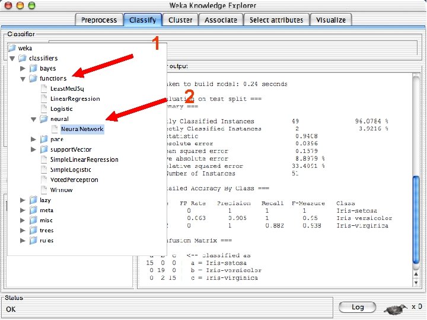Click the LinearRegression file icon

44,98
